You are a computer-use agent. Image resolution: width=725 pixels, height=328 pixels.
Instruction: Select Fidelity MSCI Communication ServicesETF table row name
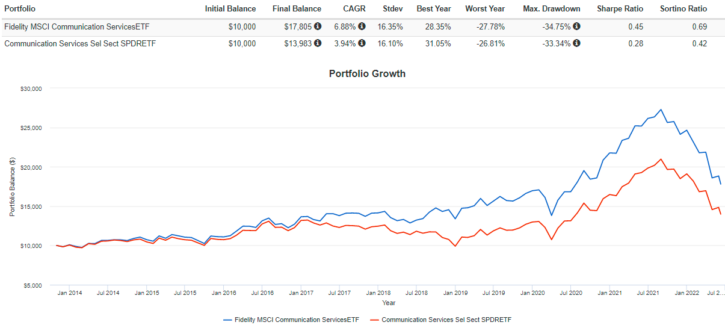pyautogui.click(x=81, y=26)
